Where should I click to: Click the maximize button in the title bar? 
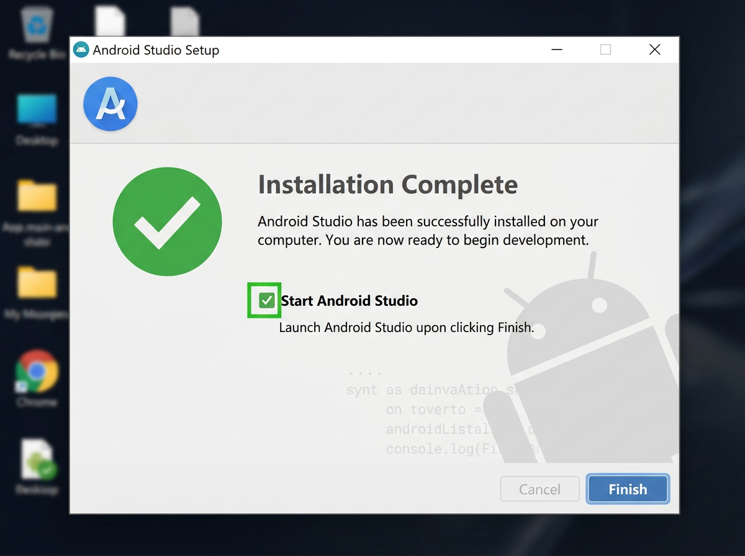point(605,50)
